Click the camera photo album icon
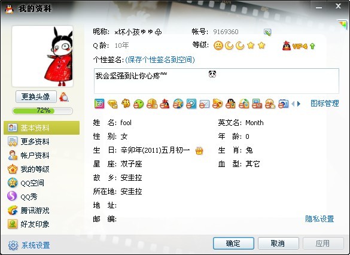Viewport: 350px width, 255px height. (x=284, y=104)
